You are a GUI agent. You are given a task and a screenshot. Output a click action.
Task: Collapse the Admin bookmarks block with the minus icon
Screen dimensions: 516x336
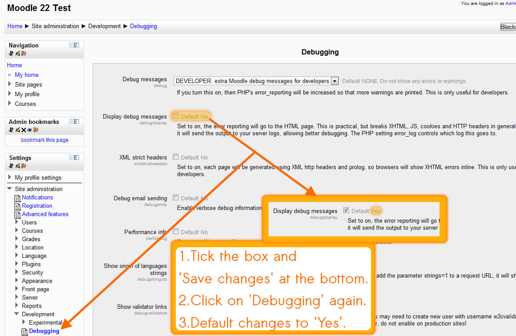(x=71, y=121)
